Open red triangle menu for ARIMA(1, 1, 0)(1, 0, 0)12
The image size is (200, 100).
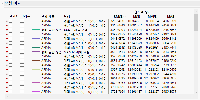(x=7, y=34)
